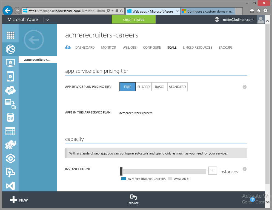Open the user avatar account menu
272x210 pixels.
pos(261,20)
